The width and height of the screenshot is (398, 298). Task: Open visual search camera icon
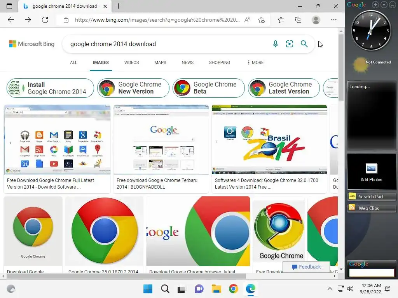tap(289, 44)
